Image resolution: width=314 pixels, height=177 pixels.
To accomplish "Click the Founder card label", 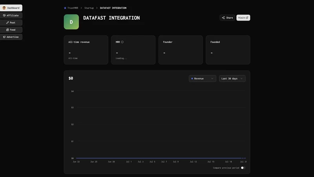I will pyautogui.click(x=168, y=42).
